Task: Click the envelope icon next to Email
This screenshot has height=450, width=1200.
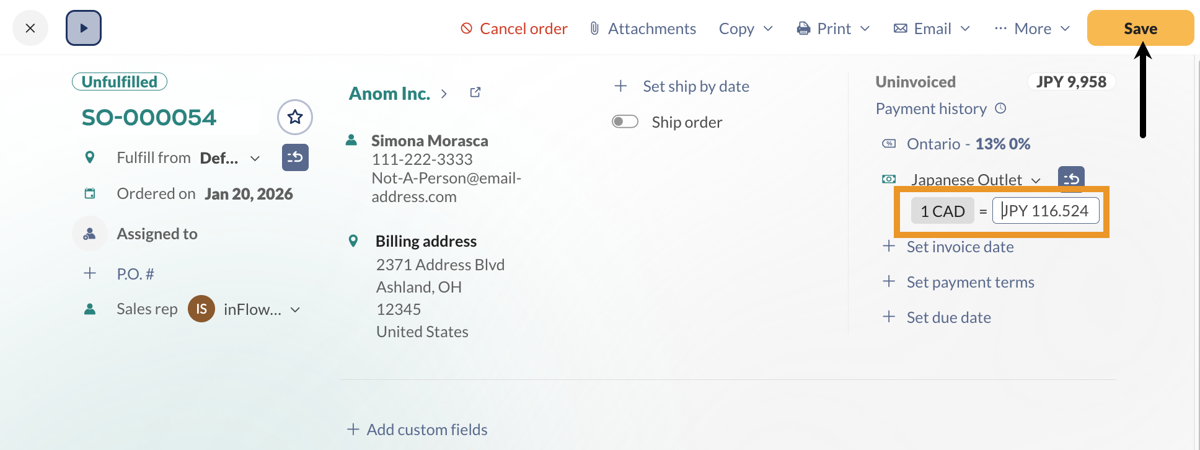Action: 899,28
